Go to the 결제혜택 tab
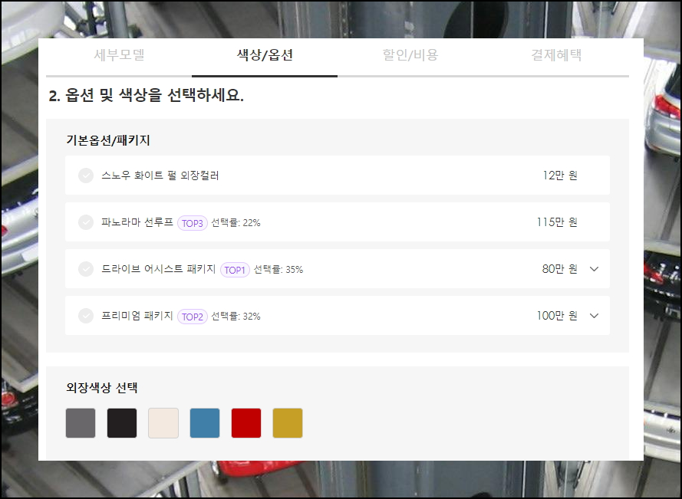The width and height of the screenshot is (682, 499). click(x=556, y=55)
